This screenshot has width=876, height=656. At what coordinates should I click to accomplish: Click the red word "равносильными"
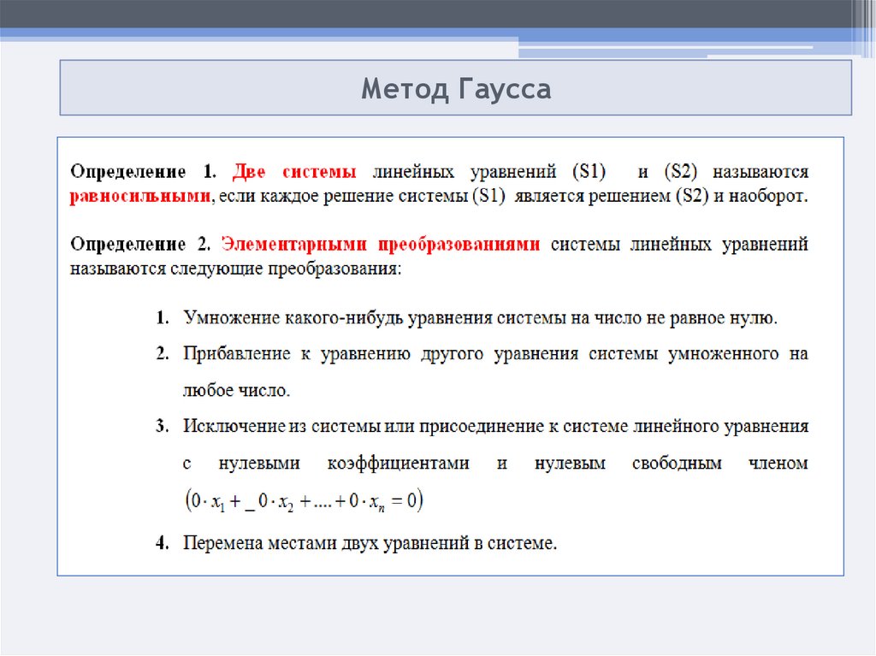pos(139,196)
